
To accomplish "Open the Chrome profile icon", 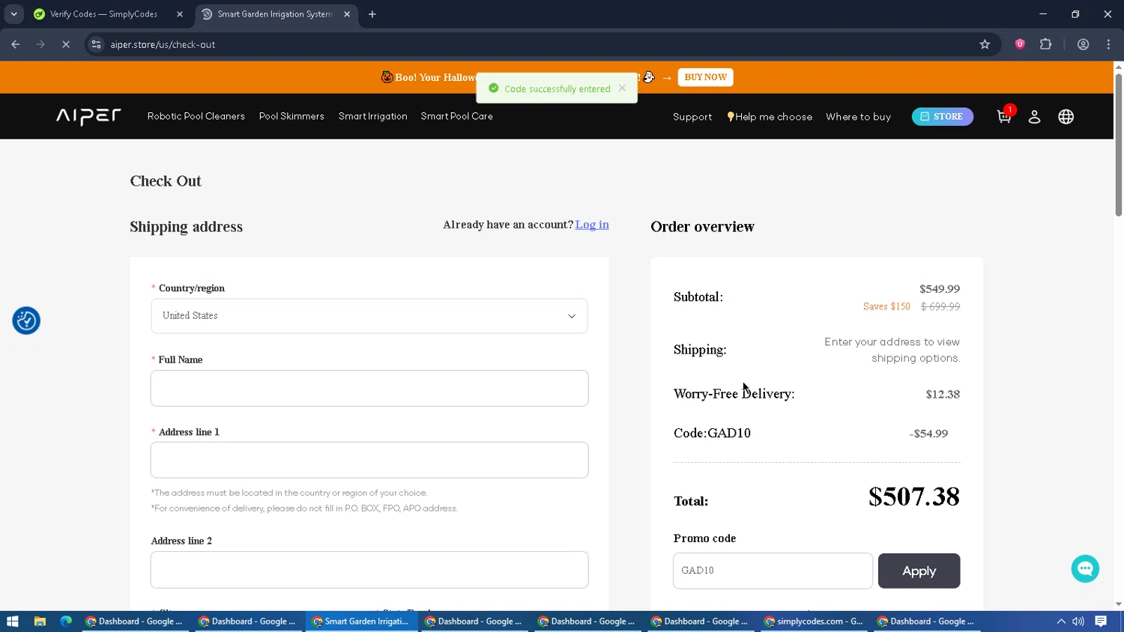I will point(1083,44).
